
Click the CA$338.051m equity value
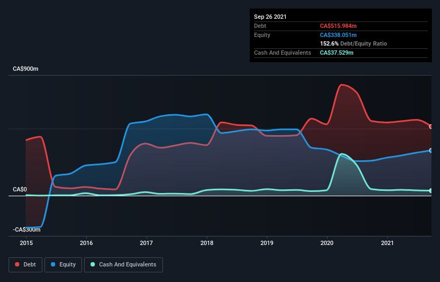coord(338,35)
